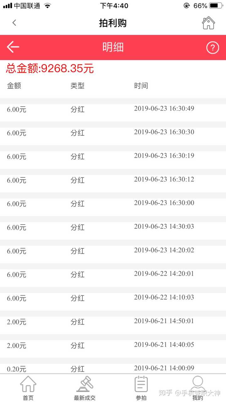
Task: Tap the 金额 column header
Action: [14, 86]
